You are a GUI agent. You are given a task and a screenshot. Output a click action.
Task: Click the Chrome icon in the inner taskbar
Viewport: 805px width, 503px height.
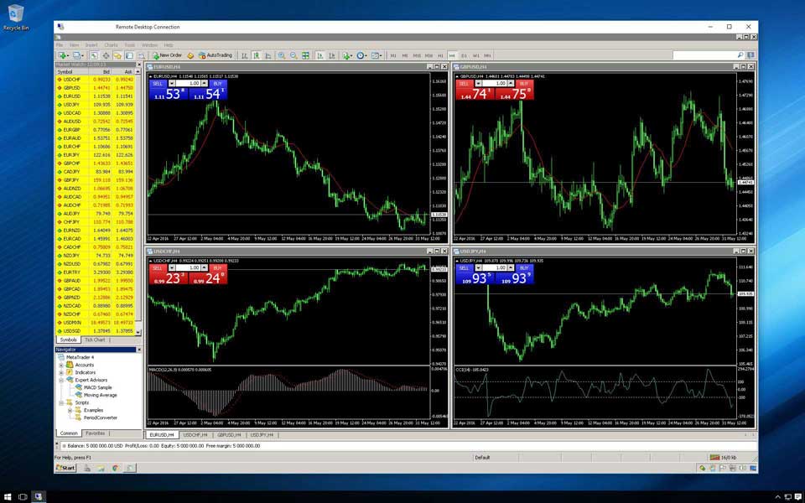[116, 468]
